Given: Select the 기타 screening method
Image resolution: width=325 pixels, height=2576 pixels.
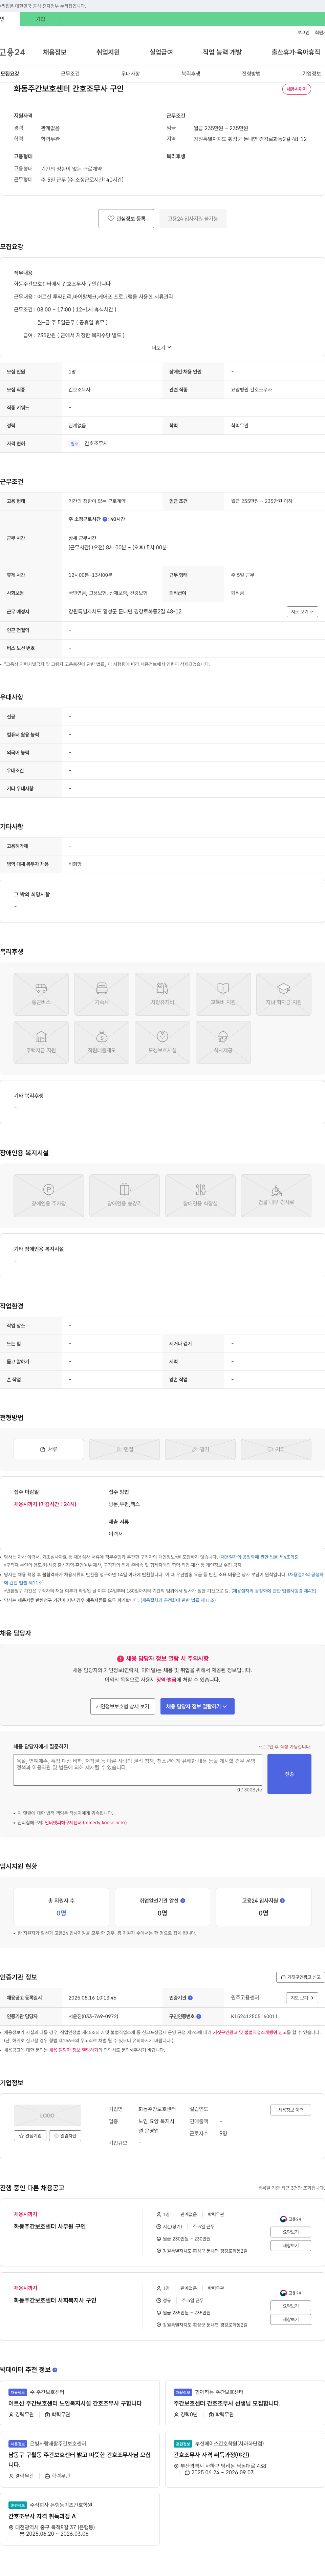Looking at the screenshot, I should point(276,1449).
